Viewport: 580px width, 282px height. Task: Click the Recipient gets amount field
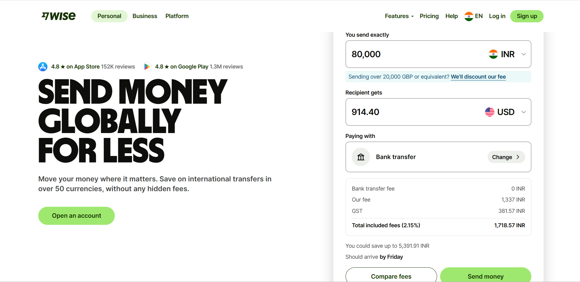point(413,112)
